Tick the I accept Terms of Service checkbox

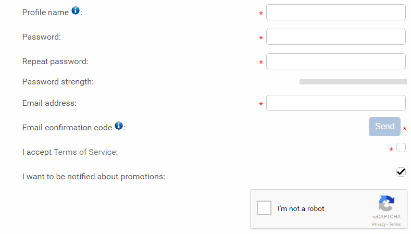click(401, 147)
